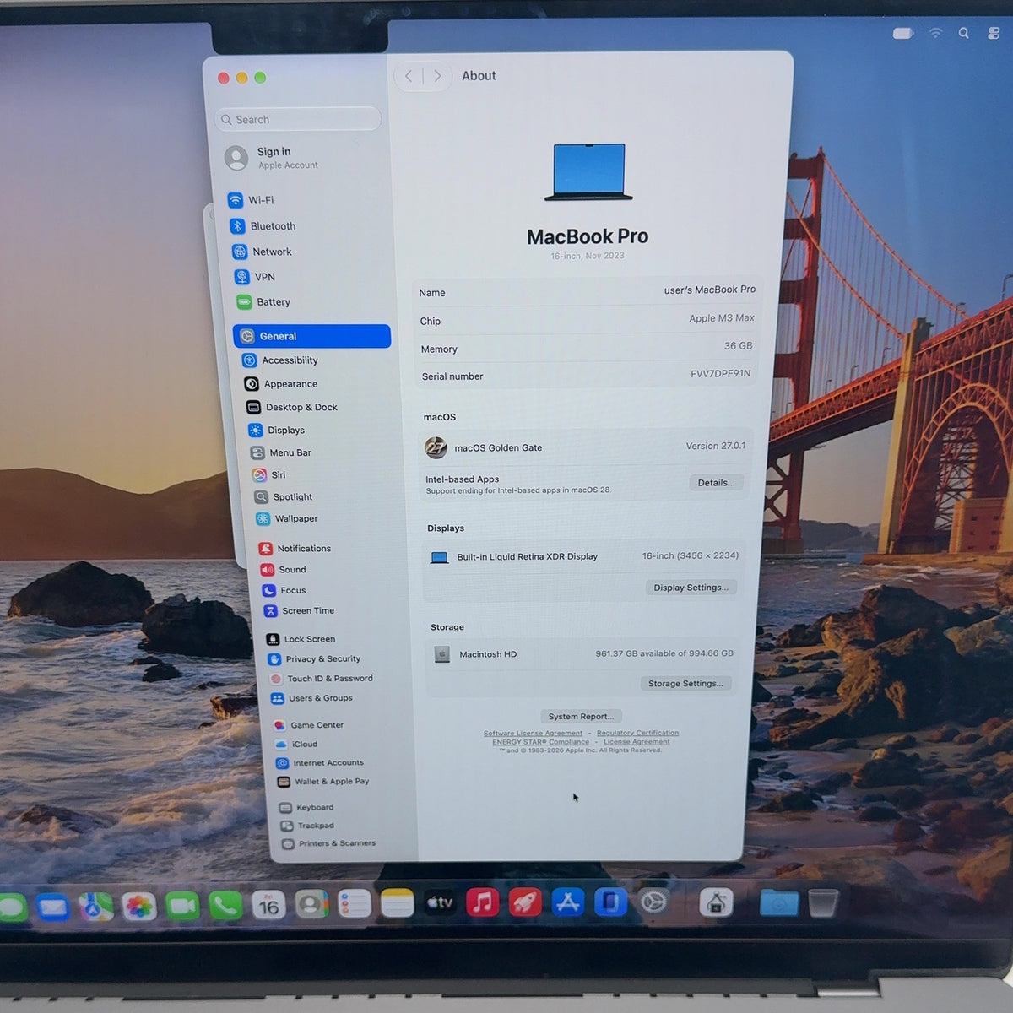Screen dimensions: 1013x1013
Task: Open Bluetooth settings in the sidebar
Action: click(x=263, y=226)
